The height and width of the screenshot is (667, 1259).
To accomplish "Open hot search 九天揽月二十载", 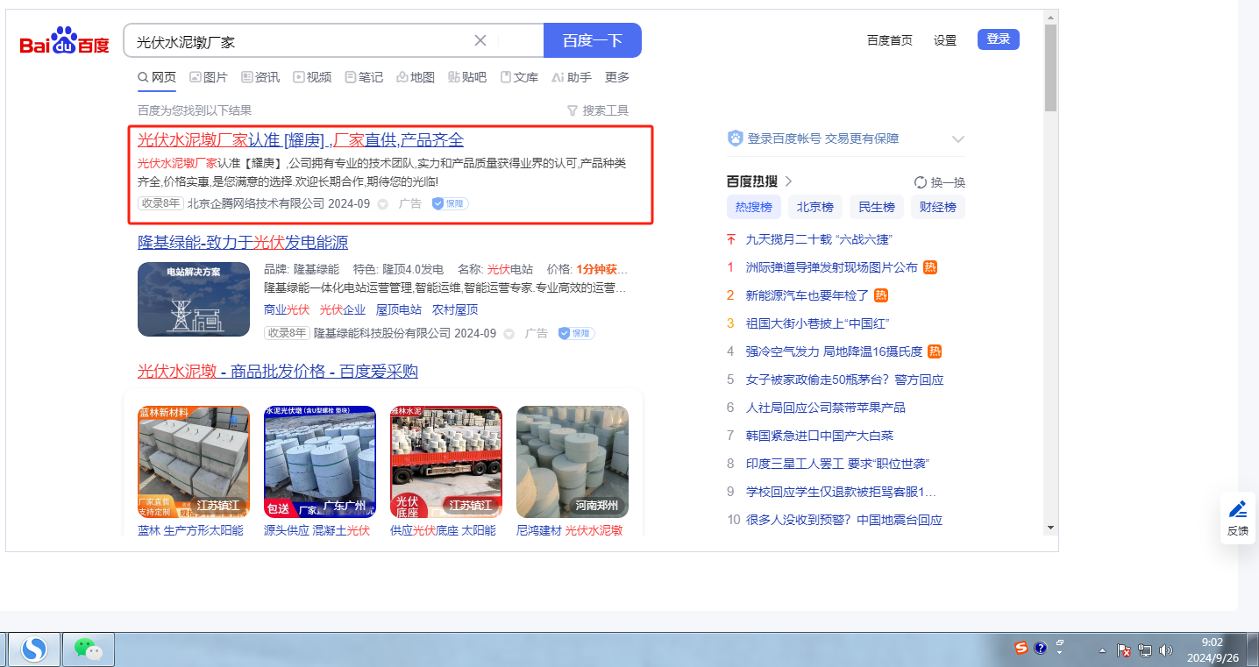I will pos(818,239).
